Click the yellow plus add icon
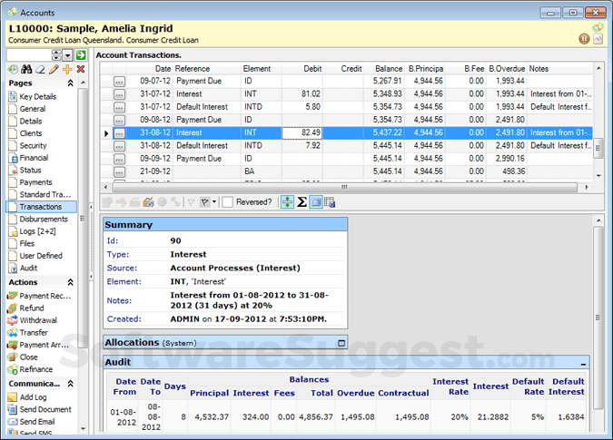 pyautogui.click(x=67, y=70)
